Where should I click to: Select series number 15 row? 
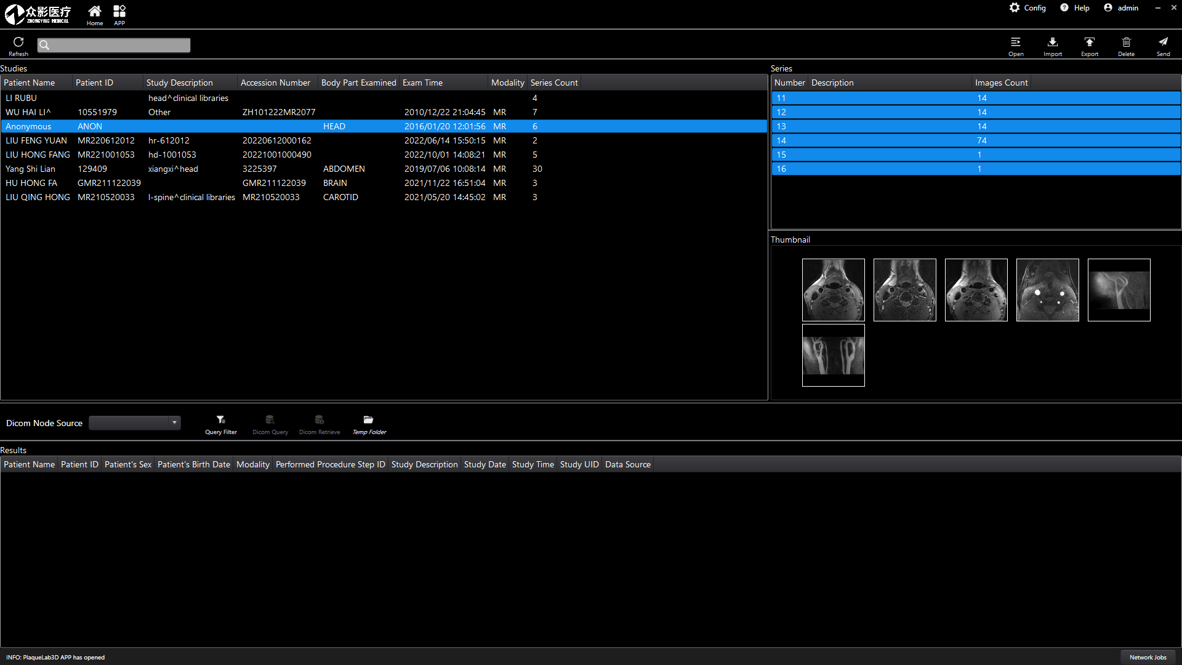(x=976, y=155)
